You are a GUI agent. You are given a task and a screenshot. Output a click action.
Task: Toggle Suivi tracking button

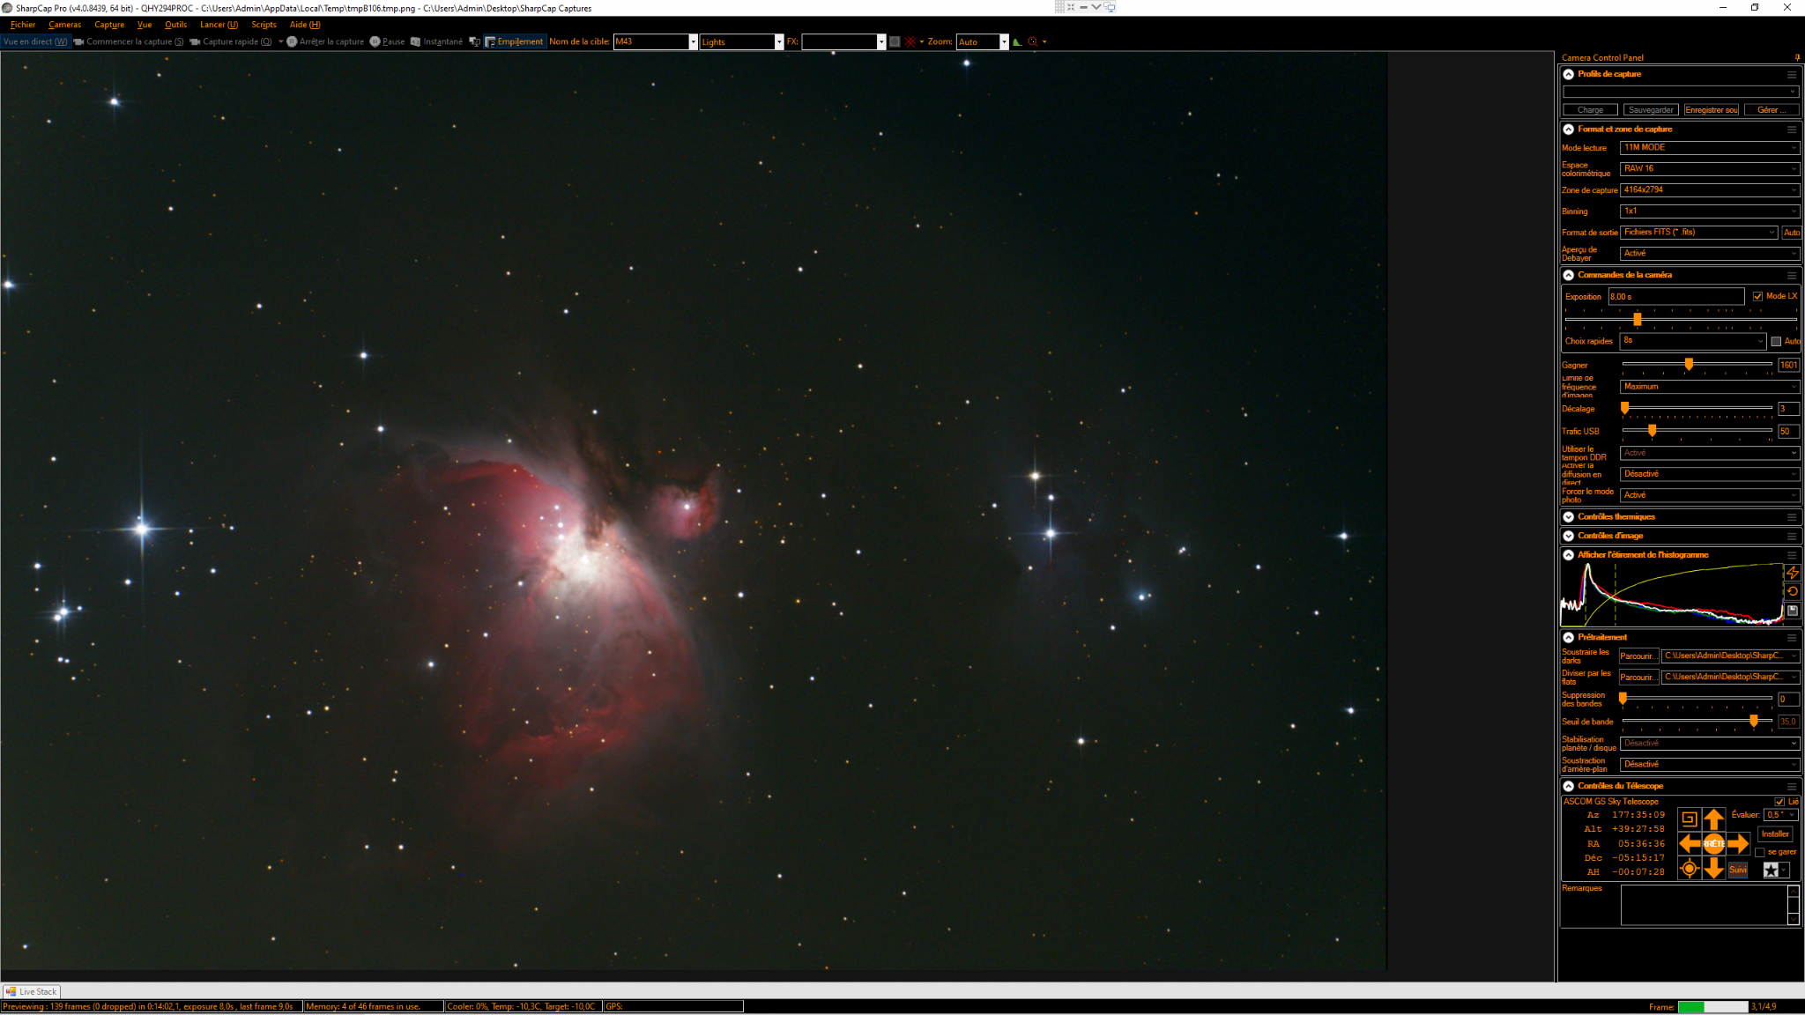tap(1738, 870)
